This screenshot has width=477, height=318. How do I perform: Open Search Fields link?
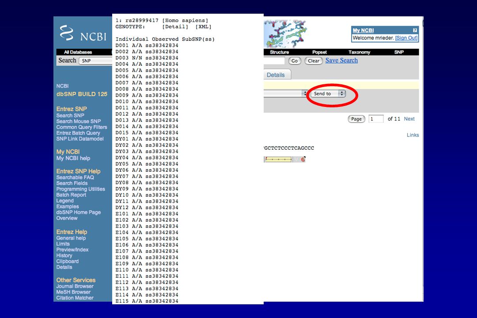coord(72,183)
